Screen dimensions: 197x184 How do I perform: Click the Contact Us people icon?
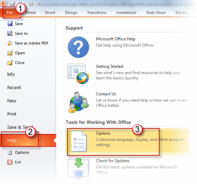(78, 102)
